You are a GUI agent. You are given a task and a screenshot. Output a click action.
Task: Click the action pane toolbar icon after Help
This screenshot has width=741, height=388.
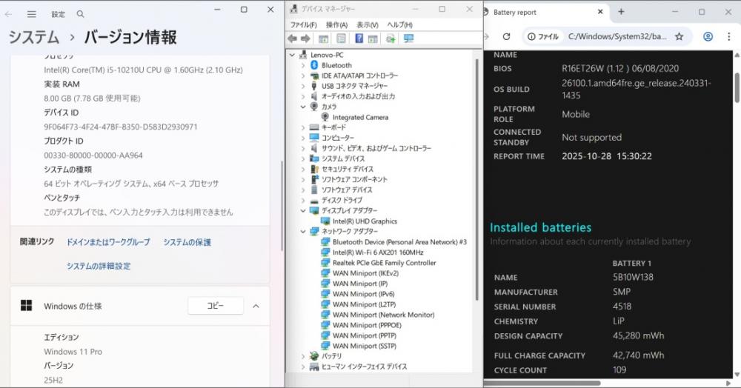point(373,39)
